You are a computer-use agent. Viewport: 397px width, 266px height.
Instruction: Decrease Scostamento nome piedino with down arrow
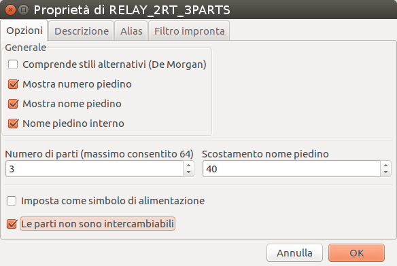pyautogui.click(x=385, y=172)
